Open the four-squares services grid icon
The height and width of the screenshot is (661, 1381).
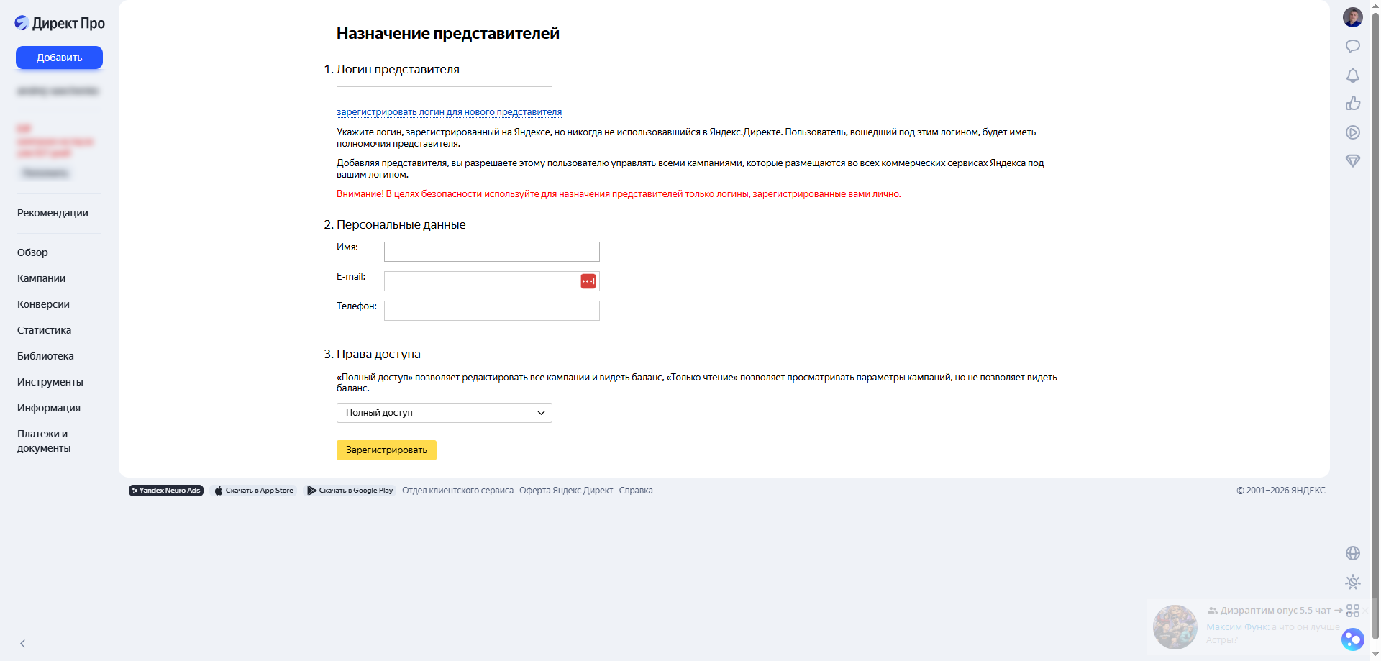coord(1352,611)
